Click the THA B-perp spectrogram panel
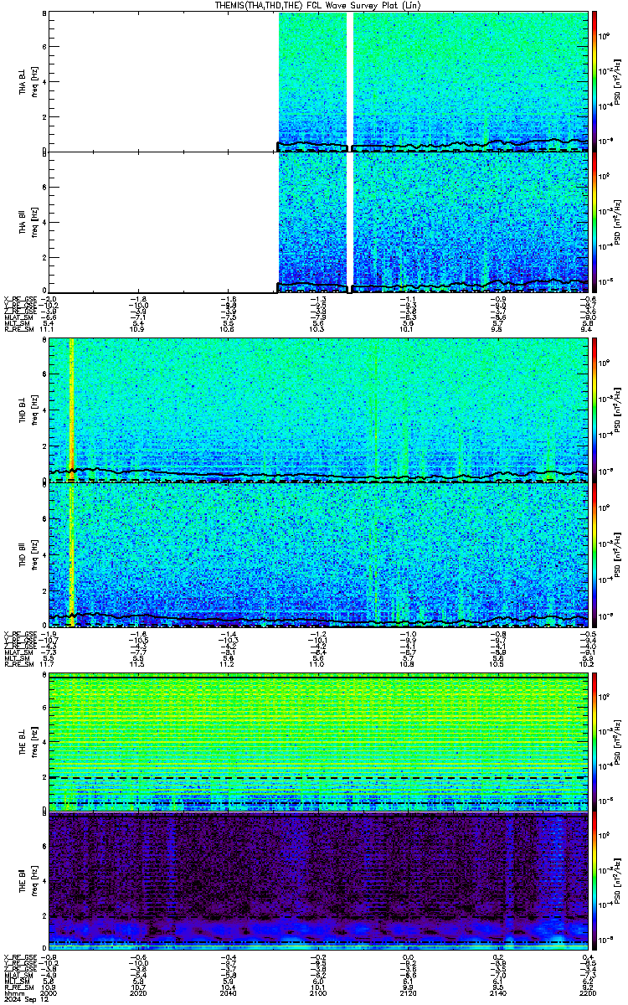This screenshot has width=628, height=1005. pos(319,80)
